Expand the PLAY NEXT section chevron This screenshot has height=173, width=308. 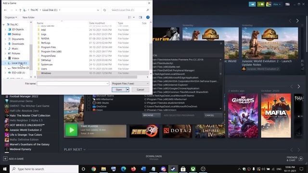click(85, 149)
